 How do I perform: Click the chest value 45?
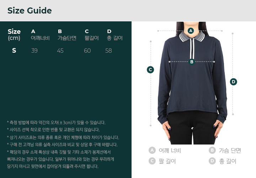click(x=60, y=51)
